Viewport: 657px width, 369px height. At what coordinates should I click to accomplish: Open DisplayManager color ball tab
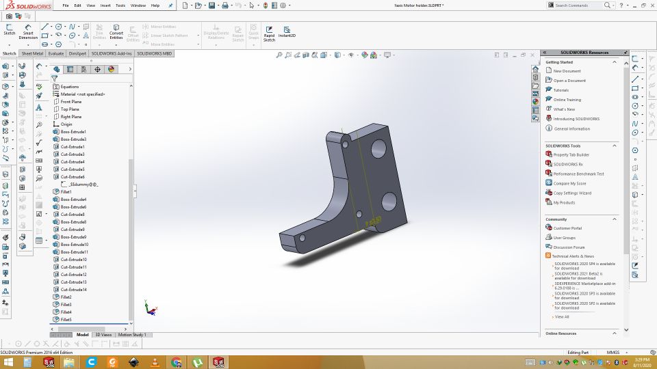click(x=111, y=70)
